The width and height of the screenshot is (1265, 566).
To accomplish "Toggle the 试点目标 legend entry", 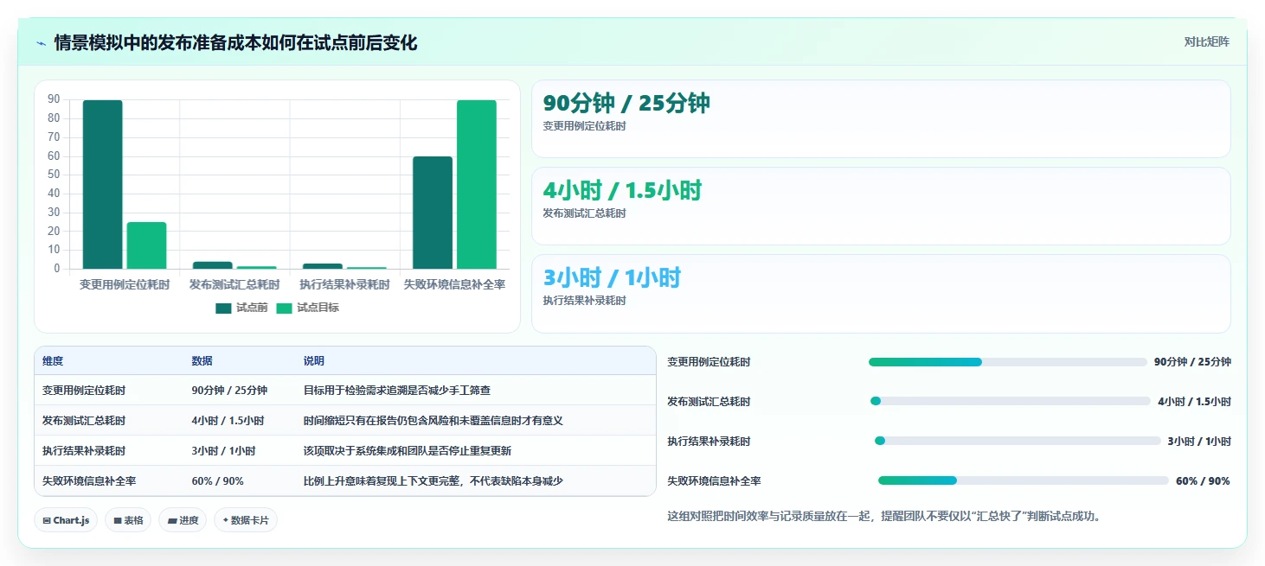I will pos(308,308).
